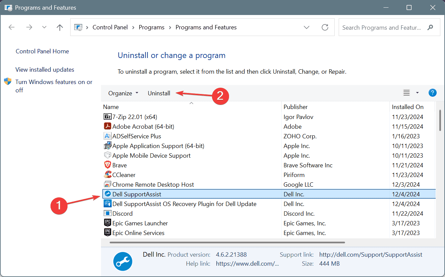The image size is (445, 277).
Task: Go back with the left arrow
Action: tap(11, 27)
